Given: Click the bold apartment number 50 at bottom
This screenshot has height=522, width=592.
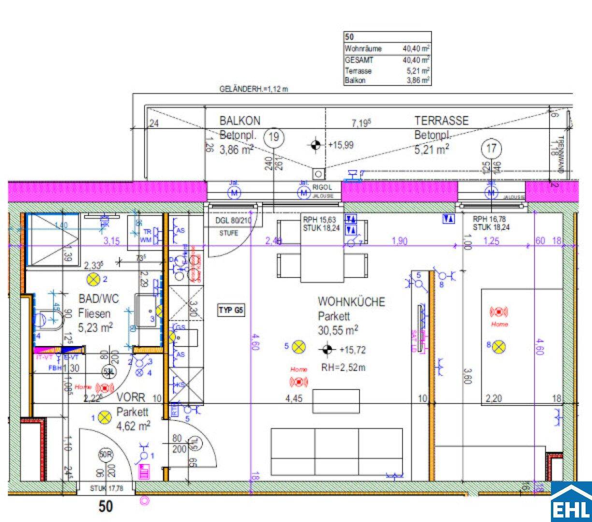Looking at the screenshot, I should 106,506.
